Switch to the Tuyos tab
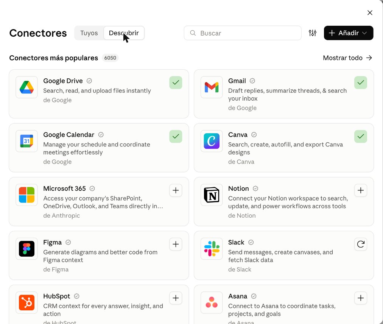 coord(89,33)
